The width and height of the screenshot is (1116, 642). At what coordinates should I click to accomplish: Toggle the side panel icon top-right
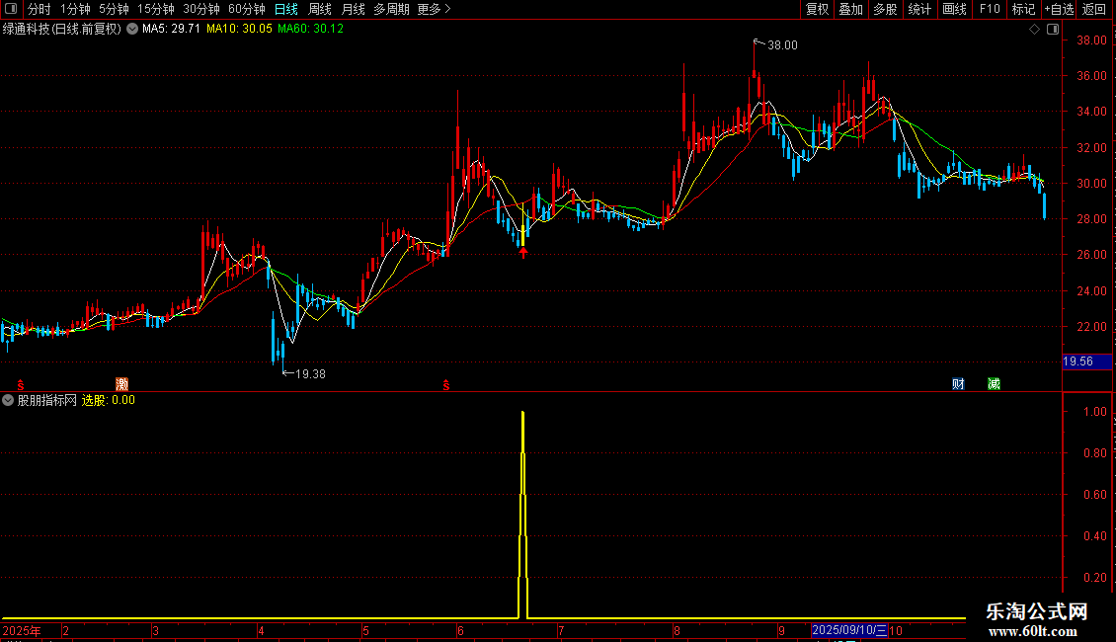pos(1054,30)
